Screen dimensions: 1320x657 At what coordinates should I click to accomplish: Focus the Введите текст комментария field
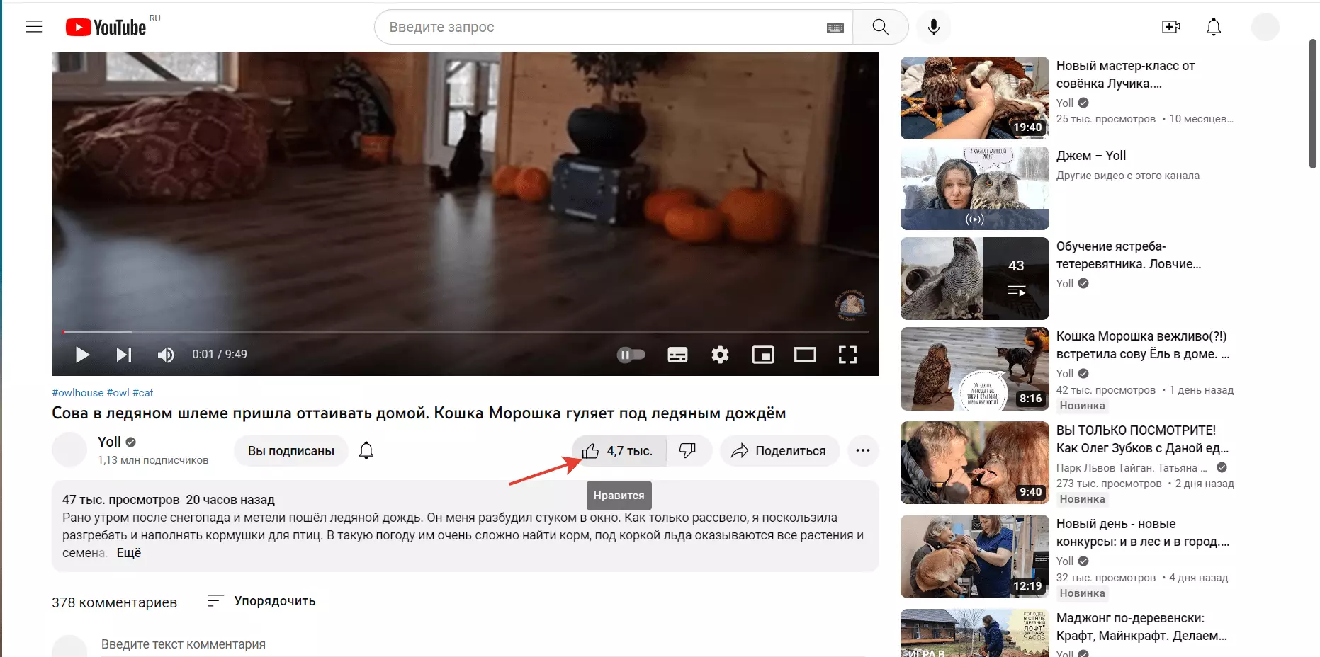pyautogui.click(x=483, y=644)
